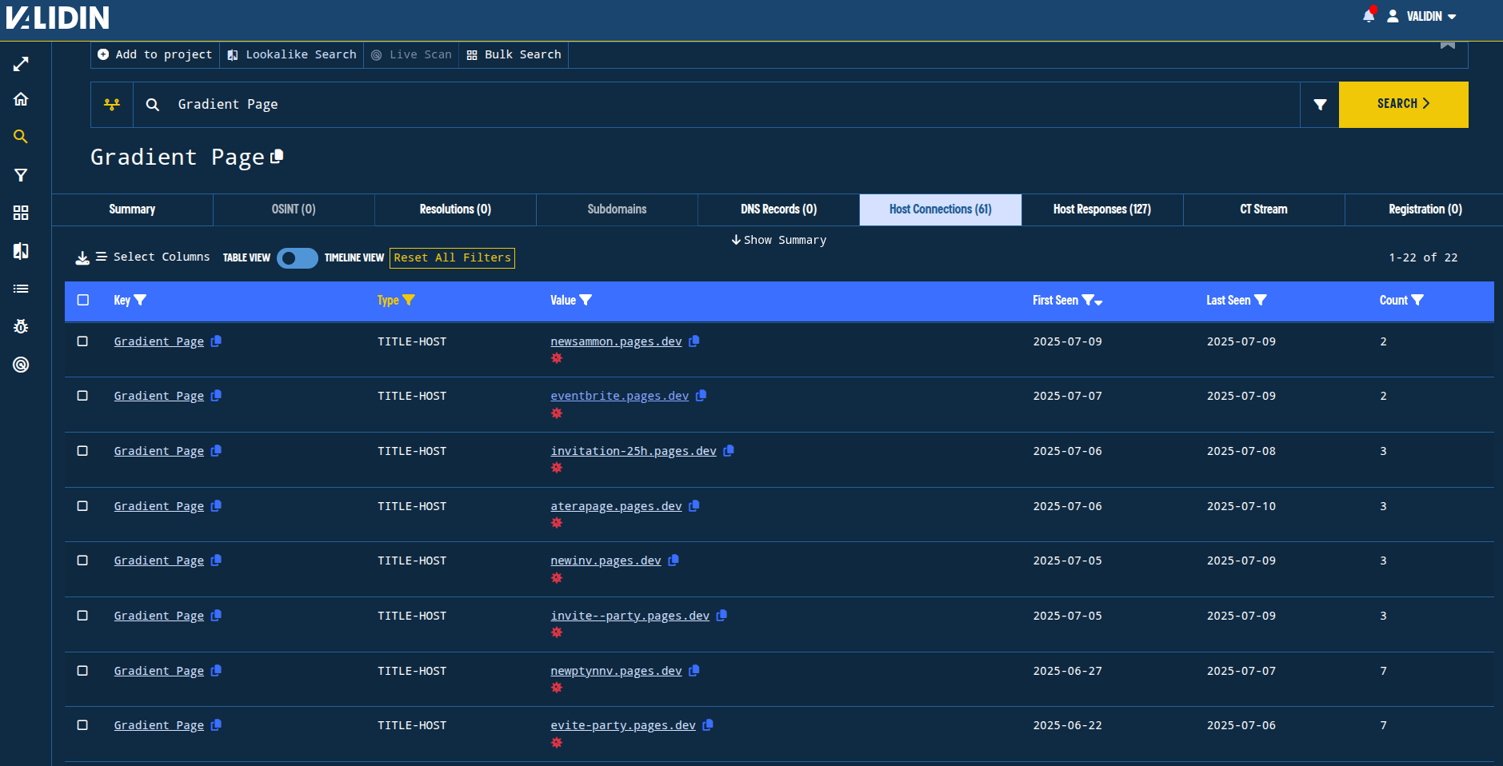Toggle Table View / Timeline View switch
This screenshot has height=766, width=1503.
[298, 258]
